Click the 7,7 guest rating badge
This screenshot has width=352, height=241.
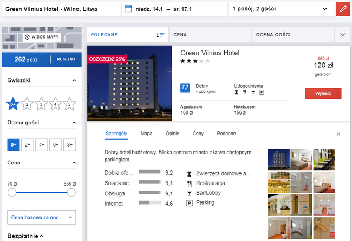[185, 88]
